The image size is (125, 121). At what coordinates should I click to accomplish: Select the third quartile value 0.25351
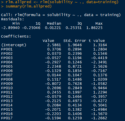click(x=74, y=28)
